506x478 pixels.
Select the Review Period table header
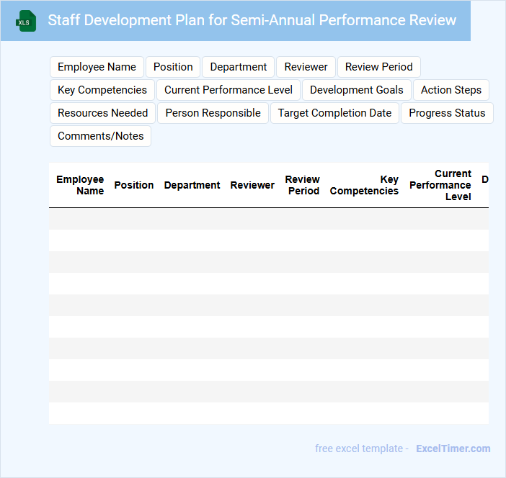pyautogui.click(x=302, y=185)
